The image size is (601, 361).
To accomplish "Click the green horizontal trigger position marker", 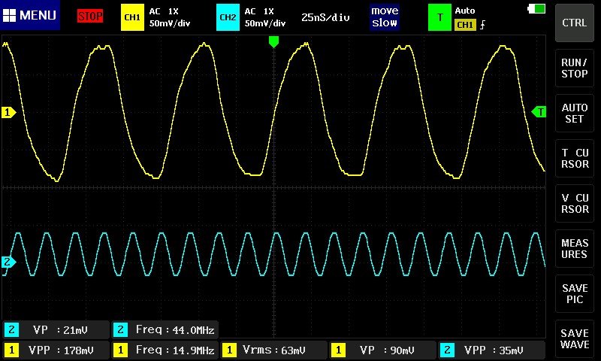I will (273, 42).
